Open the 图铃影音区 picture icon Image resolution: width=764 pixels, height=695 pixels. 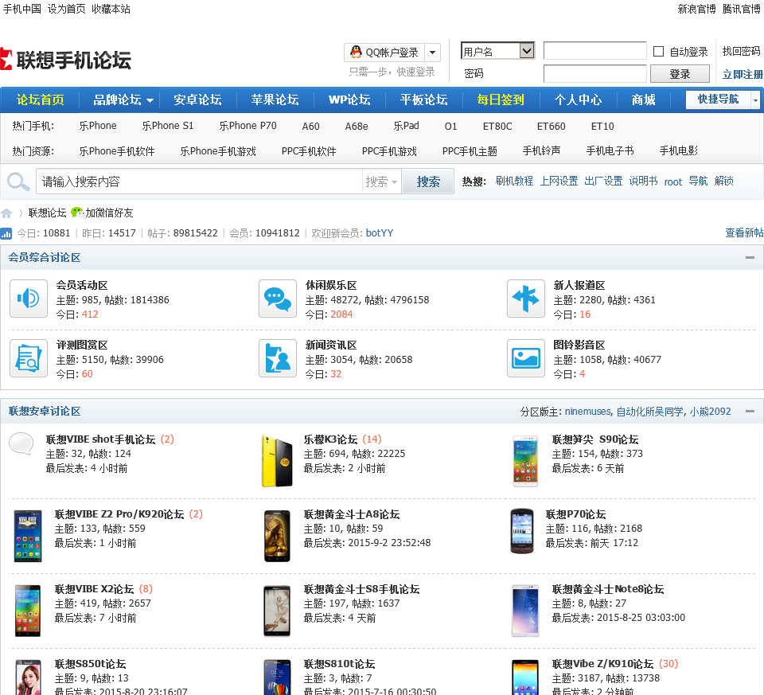click(526, 358)
